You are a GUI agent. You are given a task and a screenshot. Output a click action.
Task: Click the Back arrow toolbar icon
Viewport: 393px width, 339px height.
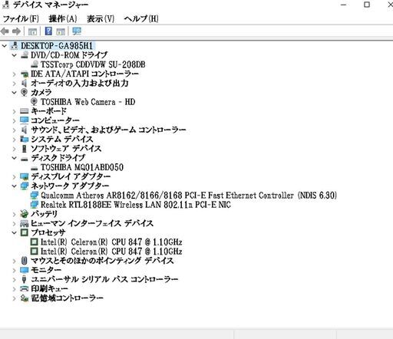[5, 31]
